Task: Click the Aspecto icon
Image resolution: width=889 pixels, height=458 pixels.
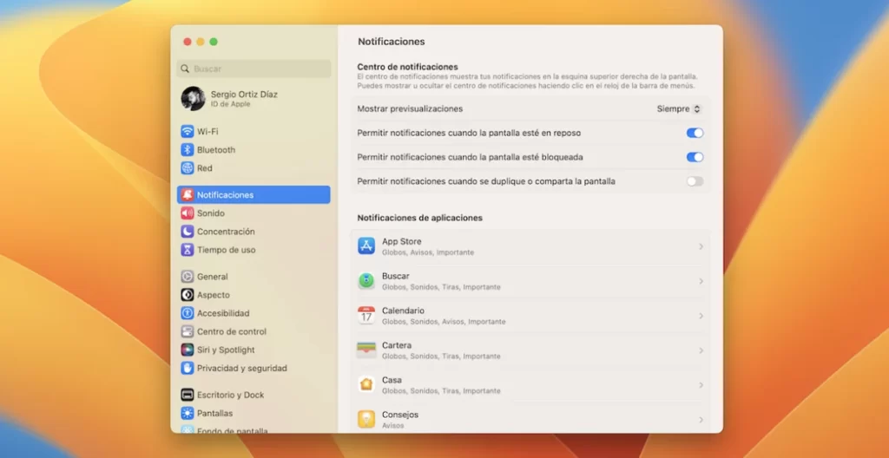Action: pyautogui.click(x=188, y=295)
